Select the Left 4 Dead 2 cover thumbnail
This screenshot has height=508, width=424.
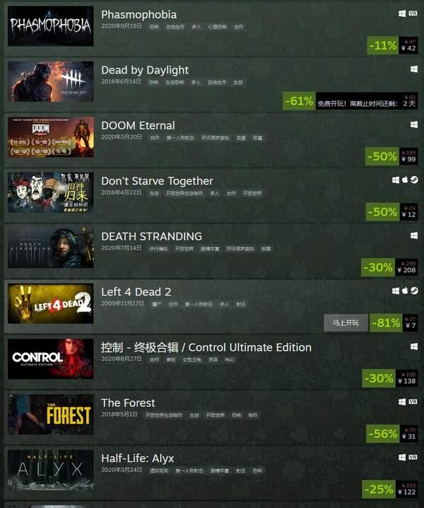(x=51, y=304)
